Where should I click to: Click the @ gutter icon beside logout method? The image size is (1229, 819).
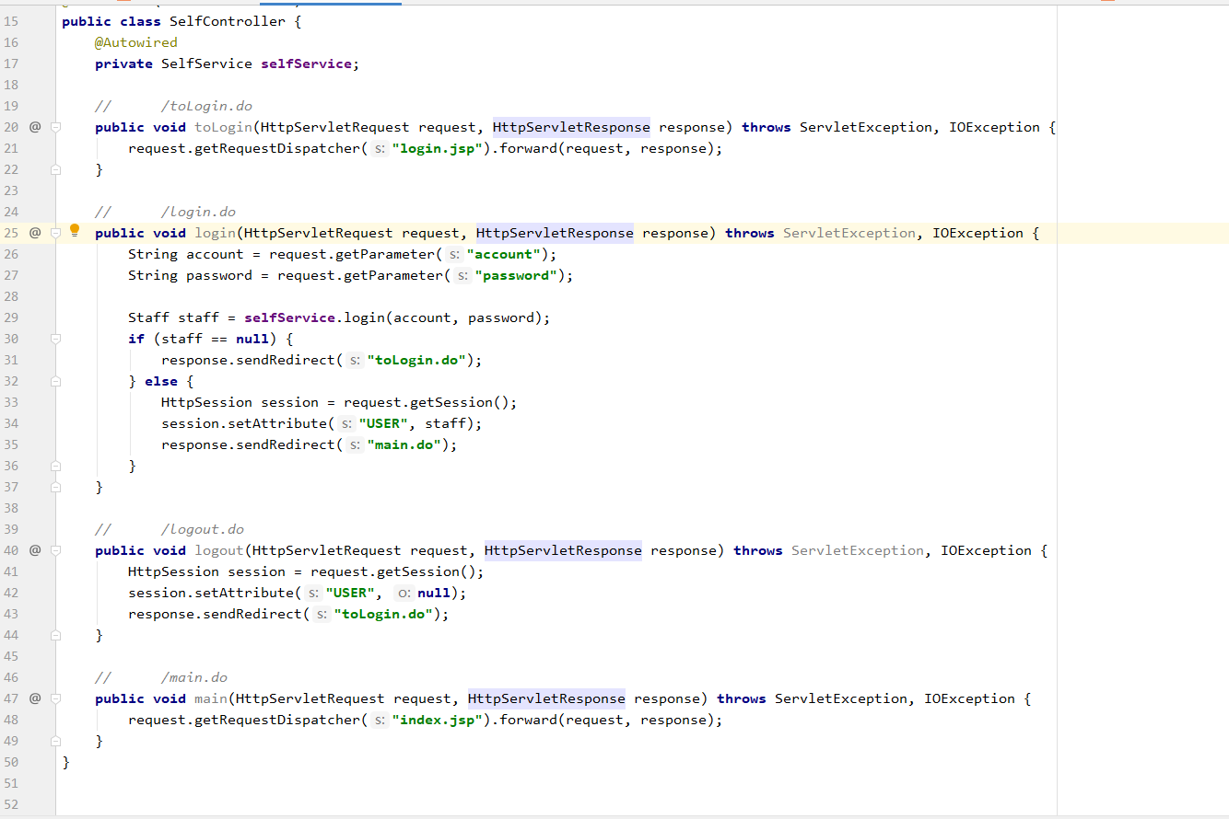35,550
